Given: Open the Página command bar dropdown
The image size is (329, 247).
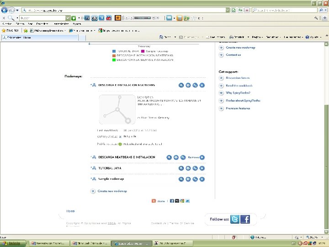Looking at the screenshot, I should click(257, 37).
